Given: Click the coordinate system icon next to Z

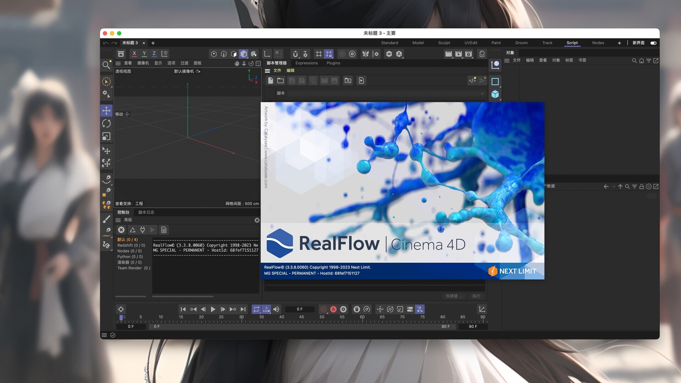Looking at the screenshot, I should pyautogui.click(x=164, y=54).
